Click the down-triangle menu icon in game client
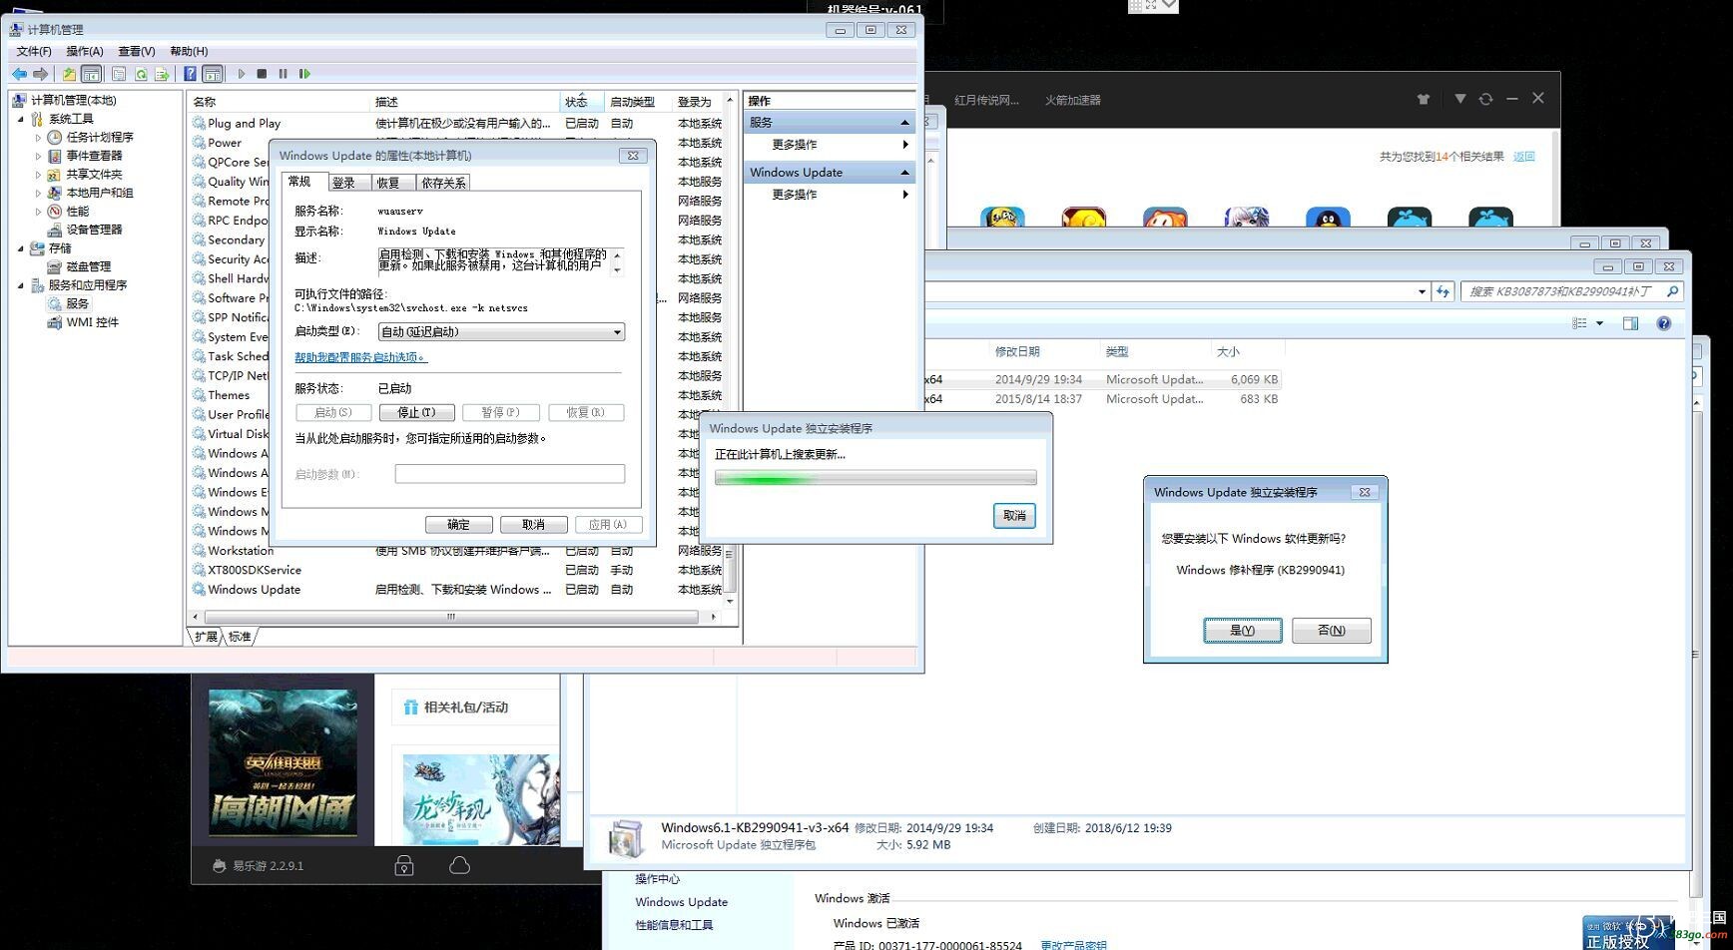1733x950 pixels. click(1459, 99)
